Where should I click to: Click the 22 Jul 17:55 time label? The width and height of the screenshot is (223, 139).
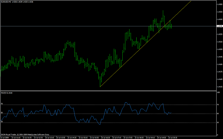(128, 138)
